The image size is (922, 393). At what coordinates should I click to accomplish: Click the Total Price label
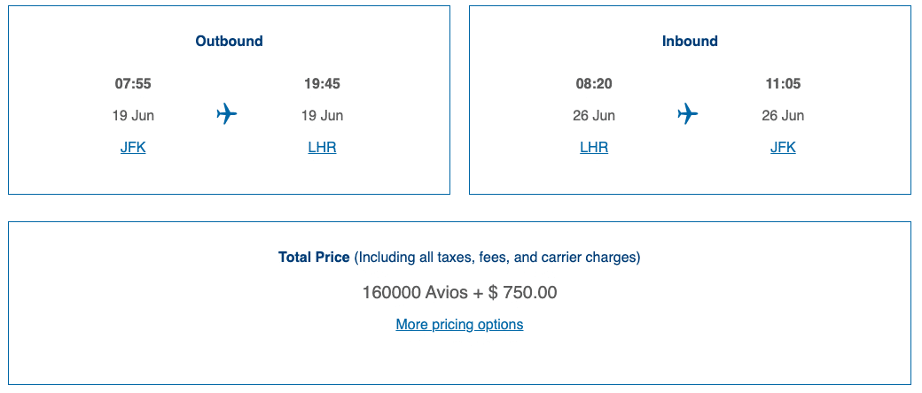click(x=314, y=258)
